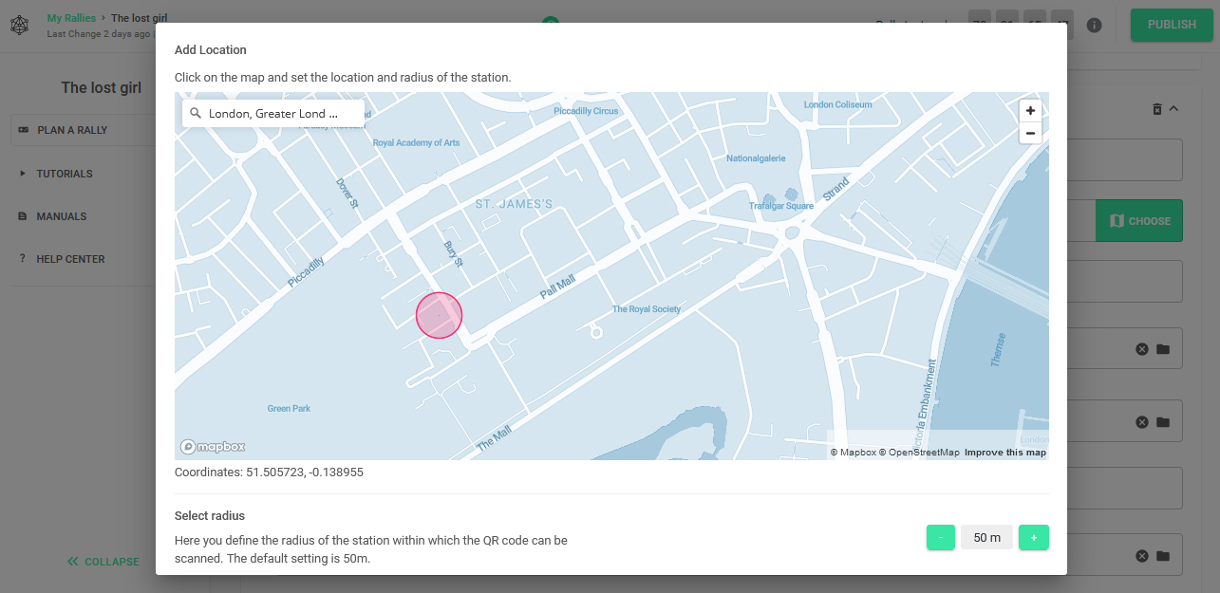The image size is (1220, 593).
Task: Click the Mapbox logo on the map
Action: click(x=214, y=446)
